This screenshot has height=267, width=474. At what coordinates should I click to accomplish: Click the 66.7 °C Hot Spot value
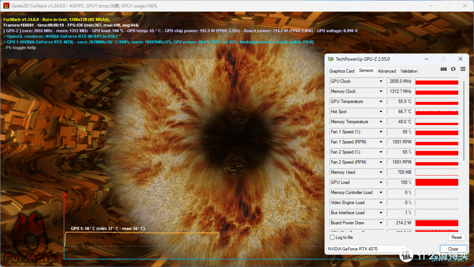(x=400, y=112)
